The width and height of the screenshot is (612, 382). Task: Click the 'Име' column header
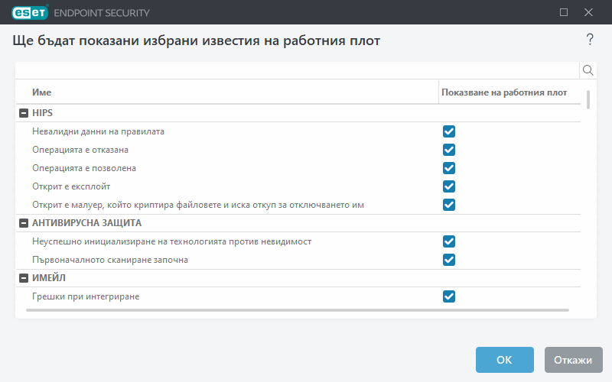[x=227, y=92]
